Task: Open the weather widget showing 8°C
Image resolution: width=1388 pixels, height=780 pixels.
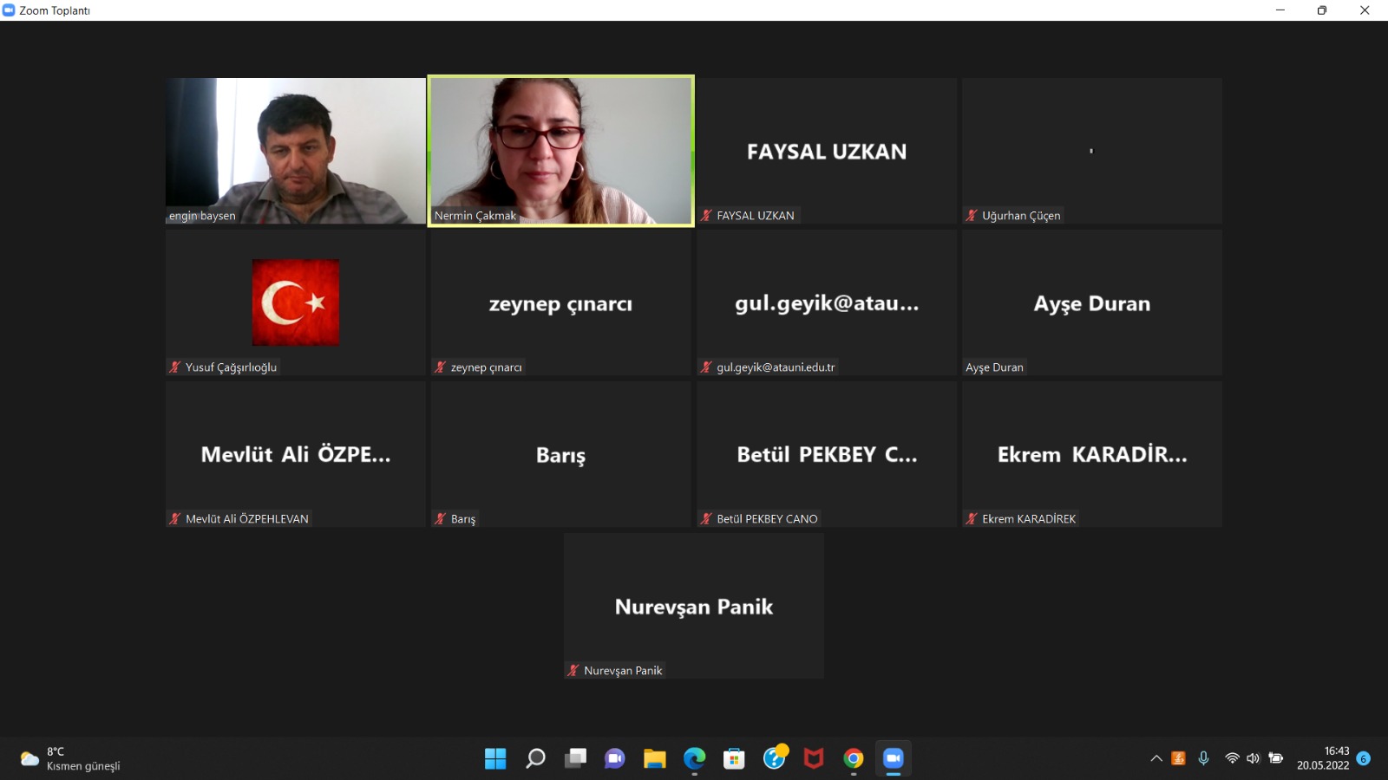Action: (x=69, y=759)
